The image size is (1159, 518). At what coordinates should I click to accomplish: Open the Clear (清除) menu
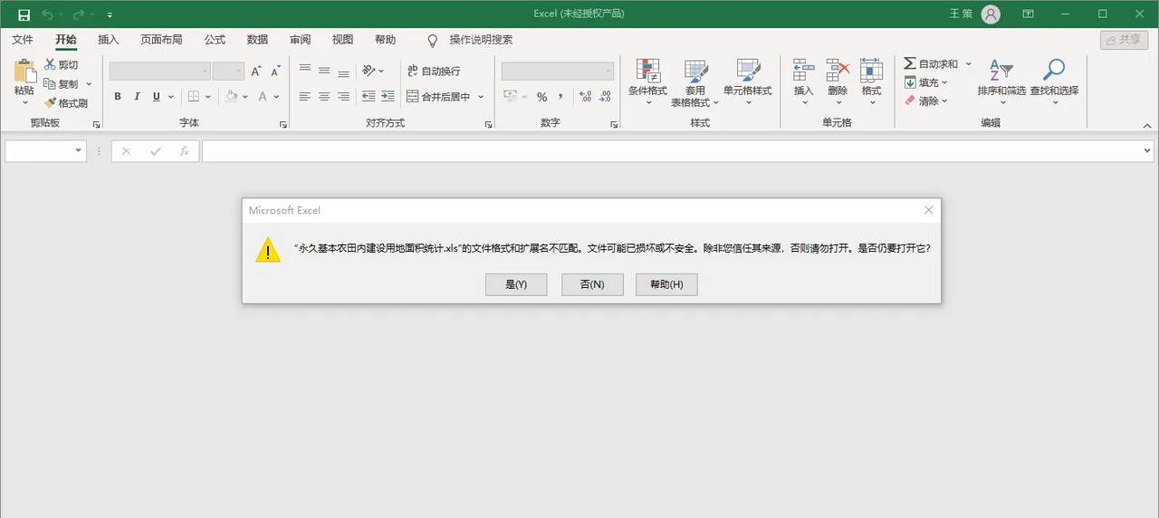coord(926,101)
